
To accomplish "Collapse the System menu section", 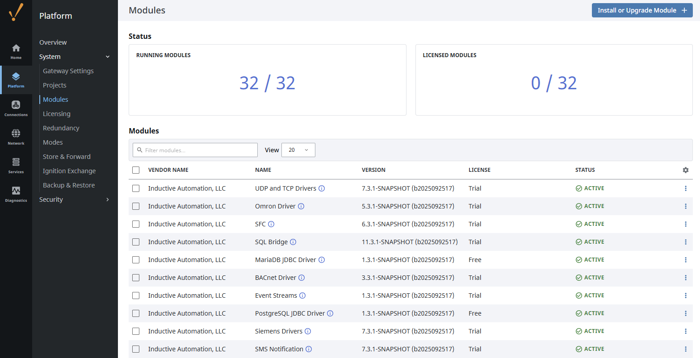I will [x=107, y=57].
